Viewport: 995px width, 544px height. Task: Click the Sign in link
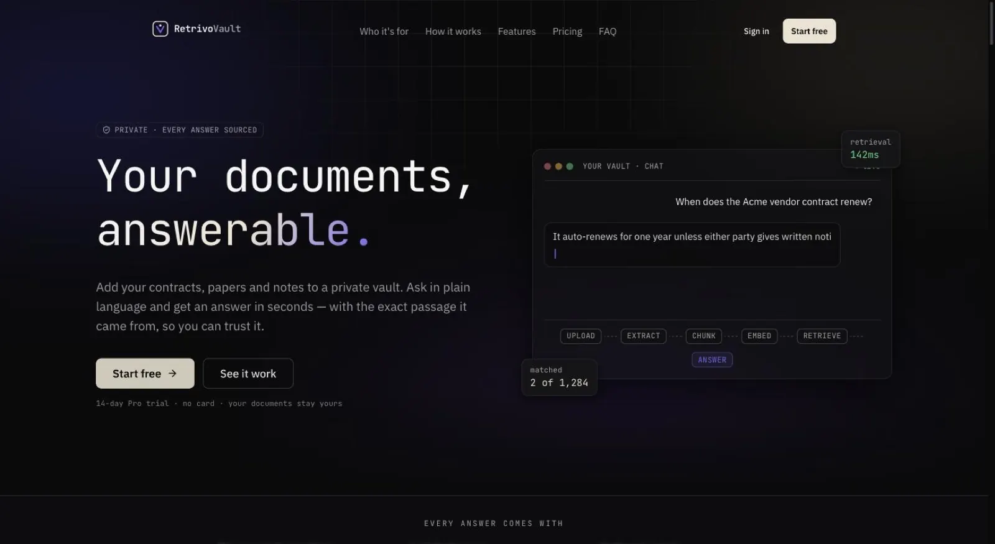tap(756, 31)
